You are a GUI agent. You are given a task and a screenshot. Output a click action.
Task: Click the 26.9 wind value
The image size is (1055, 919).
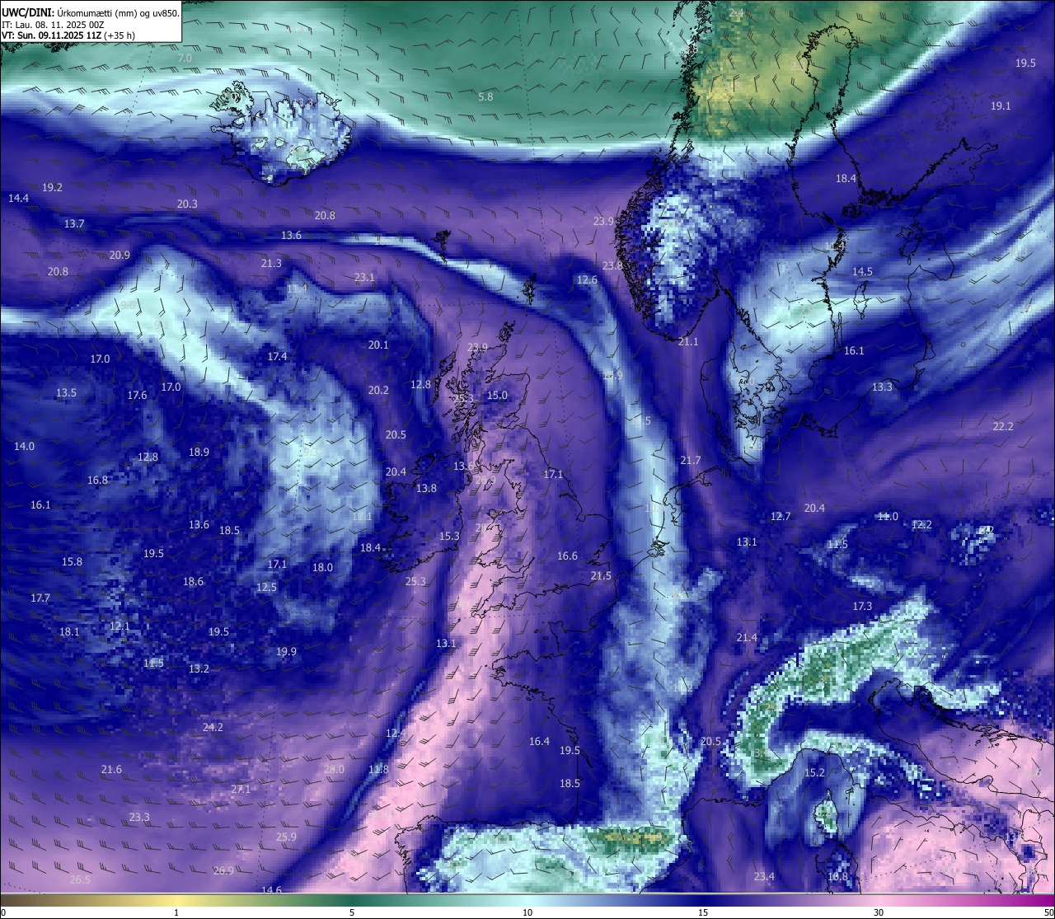pos(223,870)
